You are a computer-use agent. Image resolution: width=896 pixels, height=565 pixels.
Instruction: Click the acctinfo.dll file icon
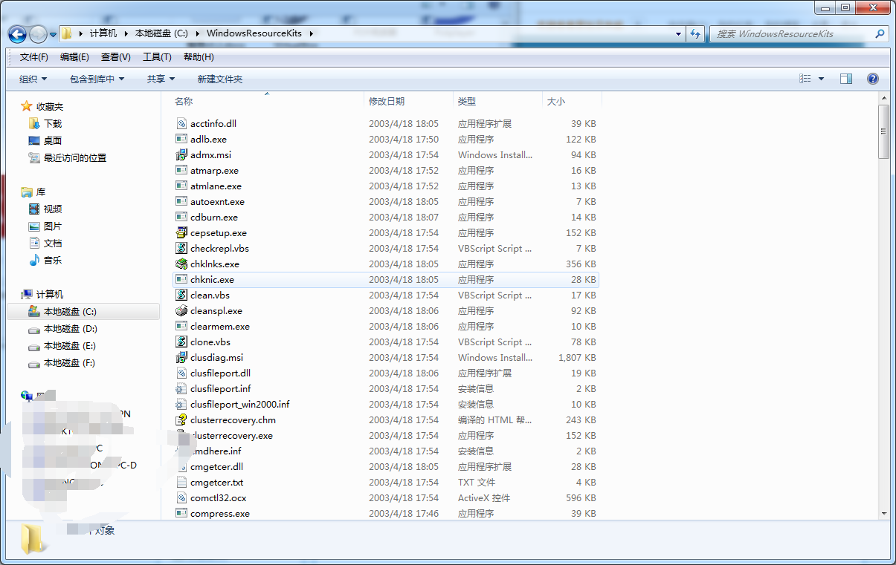[181, 124]
